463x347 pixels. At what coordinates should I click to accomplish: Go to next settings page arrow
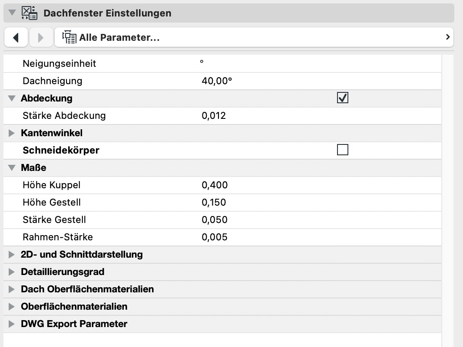point(41,37)
